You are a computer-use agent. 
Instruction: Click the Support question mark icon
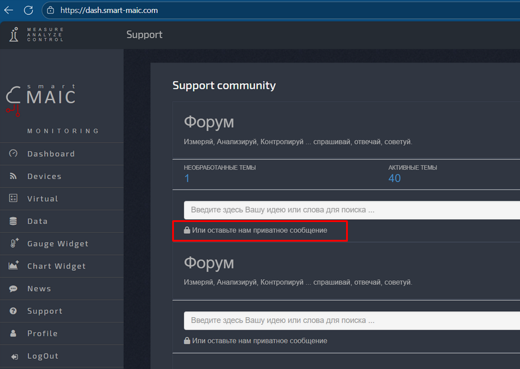pos(13,311)
